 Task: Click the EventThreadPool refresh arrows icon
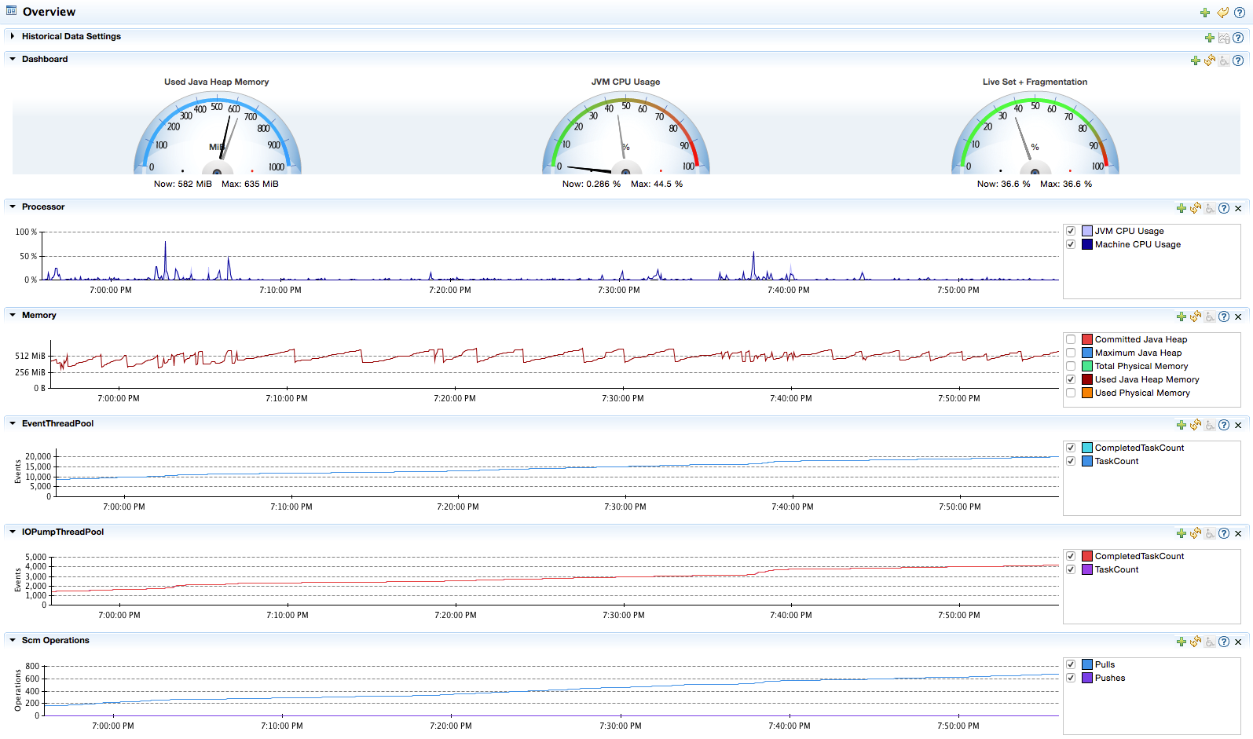point(1196,425)
